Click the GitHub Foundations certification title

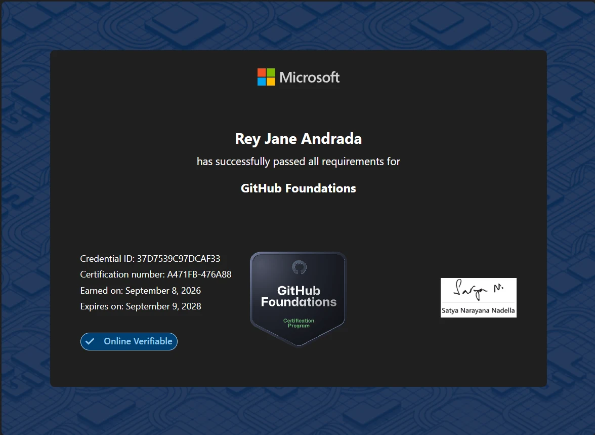299,188
